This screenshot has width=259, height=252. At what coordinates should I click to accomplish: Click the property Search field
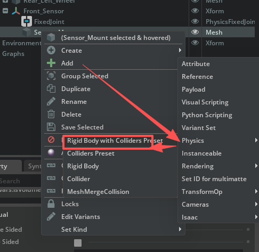click(20, 181)
